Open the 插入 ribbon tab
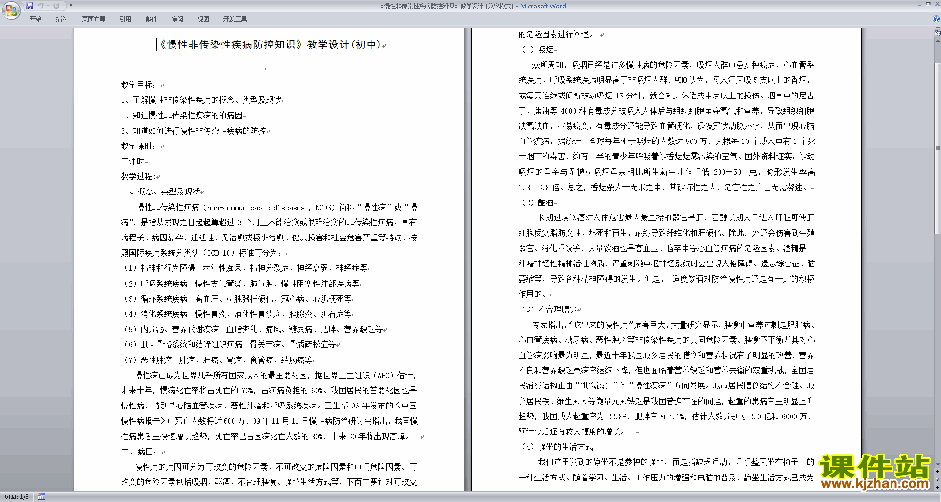941x502 pixels. 61,19
